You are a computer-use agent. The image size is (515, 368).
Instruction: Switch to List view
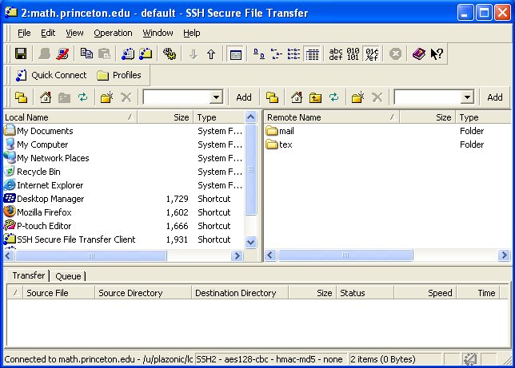click(x=293, y=53)
